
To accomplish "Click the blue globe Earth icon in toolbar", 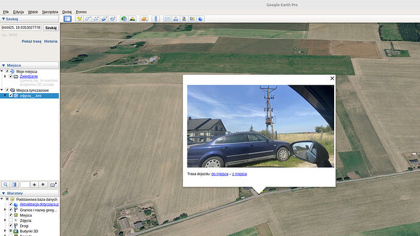I will click(200, 19).
